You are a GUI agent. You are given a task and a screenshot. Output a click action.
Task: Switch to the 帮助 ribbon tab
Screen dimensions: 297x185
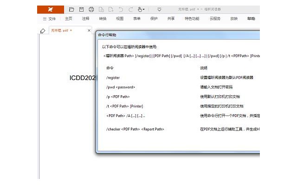point(251,18)
